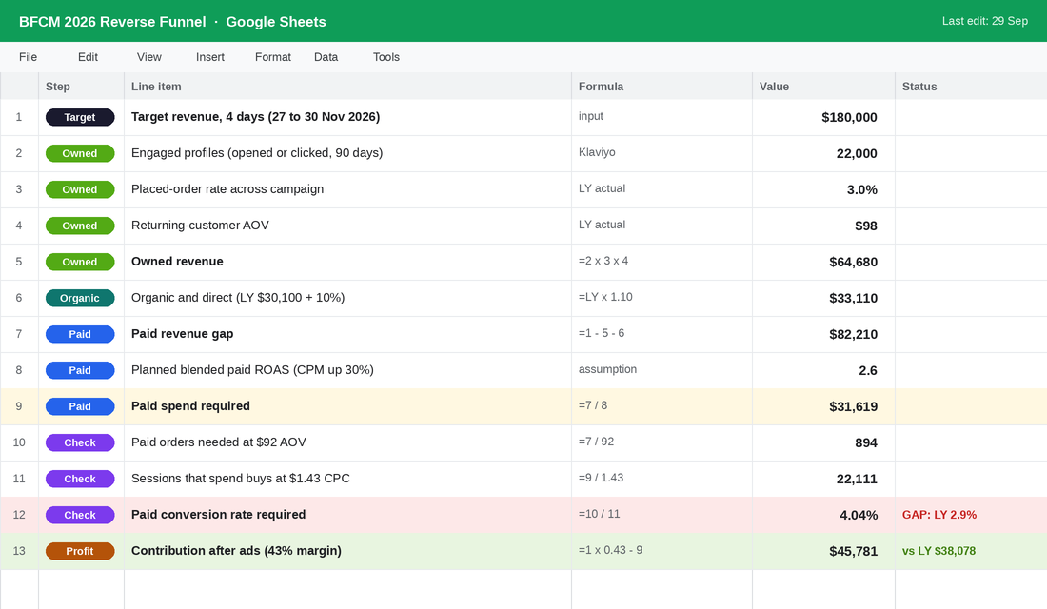1047x609 pixels.
Task: Open the Data menu
Action: click(326, 57)
